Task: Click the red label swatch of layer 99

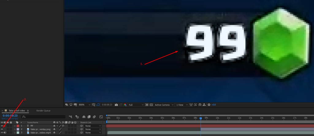Action: (18, 126)
